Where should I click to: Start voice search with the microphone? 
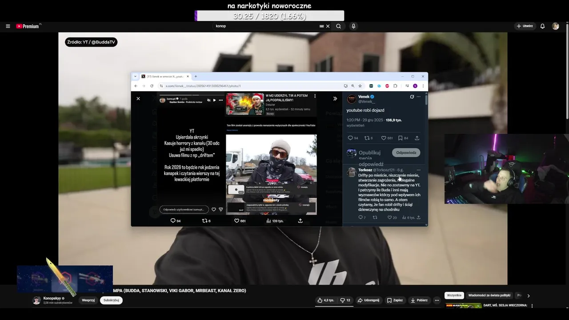click(353, 26)
